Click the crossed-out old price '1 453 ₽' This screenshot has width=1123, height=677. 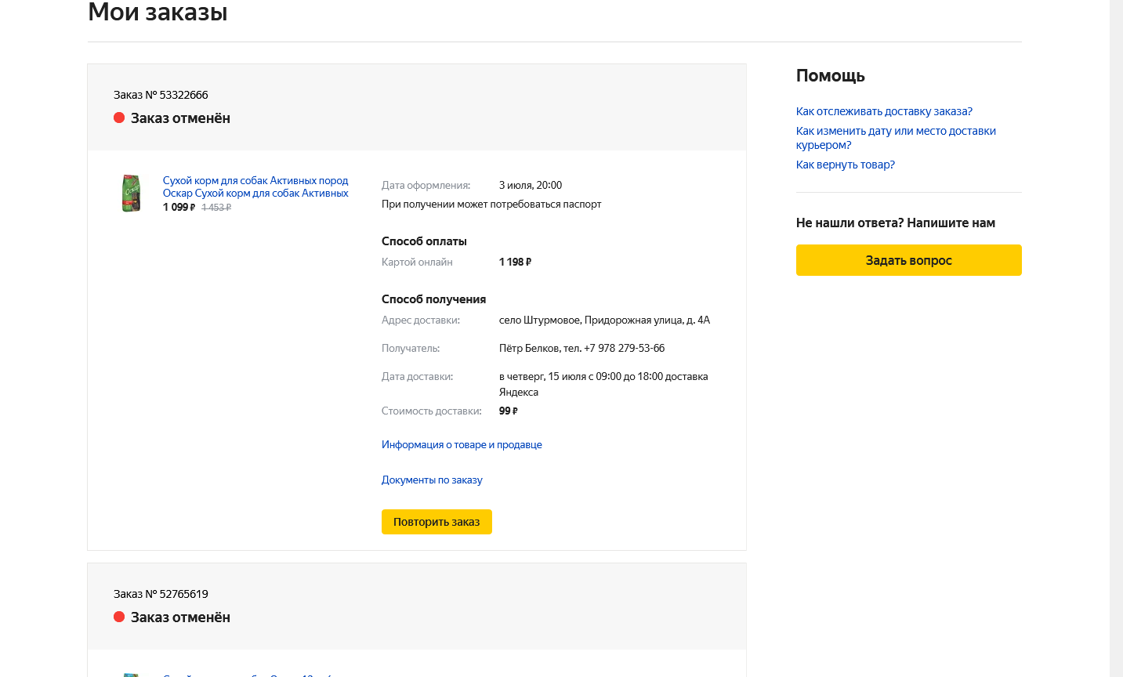216,208
